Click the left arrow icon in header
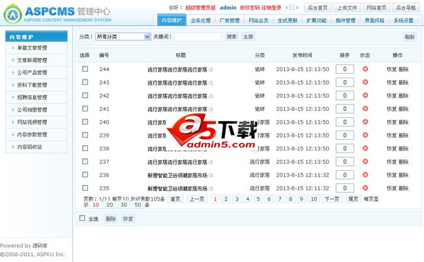 286,8
